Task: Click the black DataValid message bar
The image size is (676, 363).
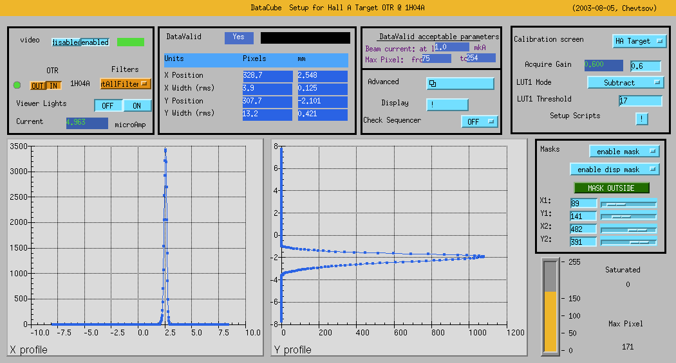Action: pyautogui.click(x=305, y=38)
